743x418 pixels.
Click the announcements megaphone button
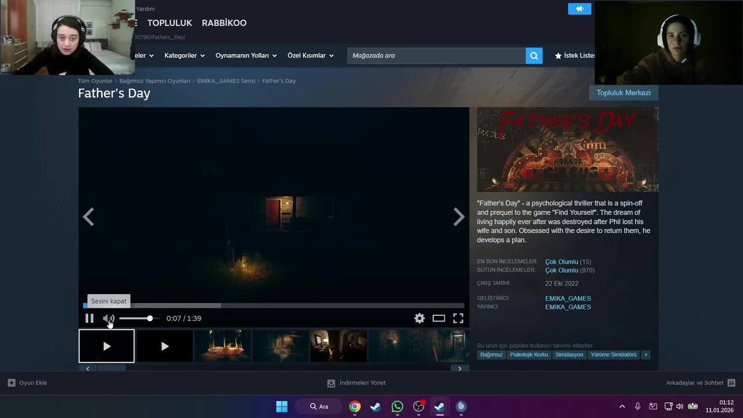(579, 9)
